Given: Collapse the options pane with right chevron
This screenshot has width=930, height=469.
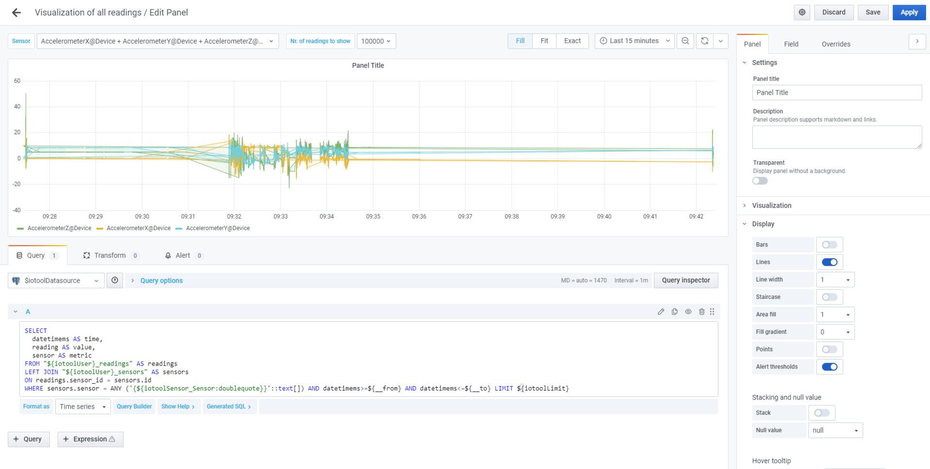Looking at the screenshot, I should pos(917,42).
